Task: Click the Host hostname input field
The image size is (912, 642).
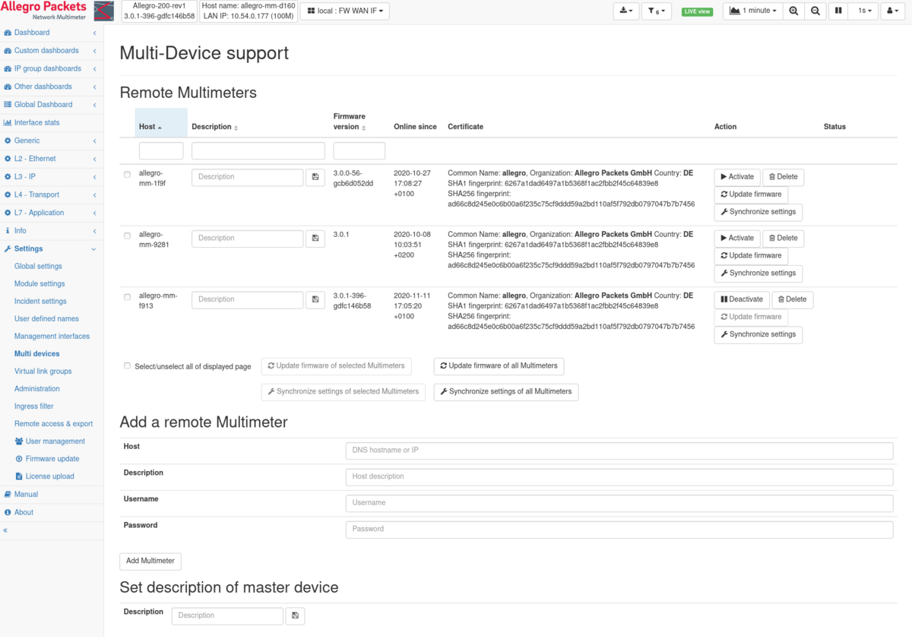Action: click(619, 450)
